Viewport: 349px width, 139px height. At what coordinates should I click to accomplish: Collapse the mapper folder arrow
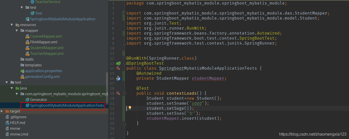(x=17, y=31)
